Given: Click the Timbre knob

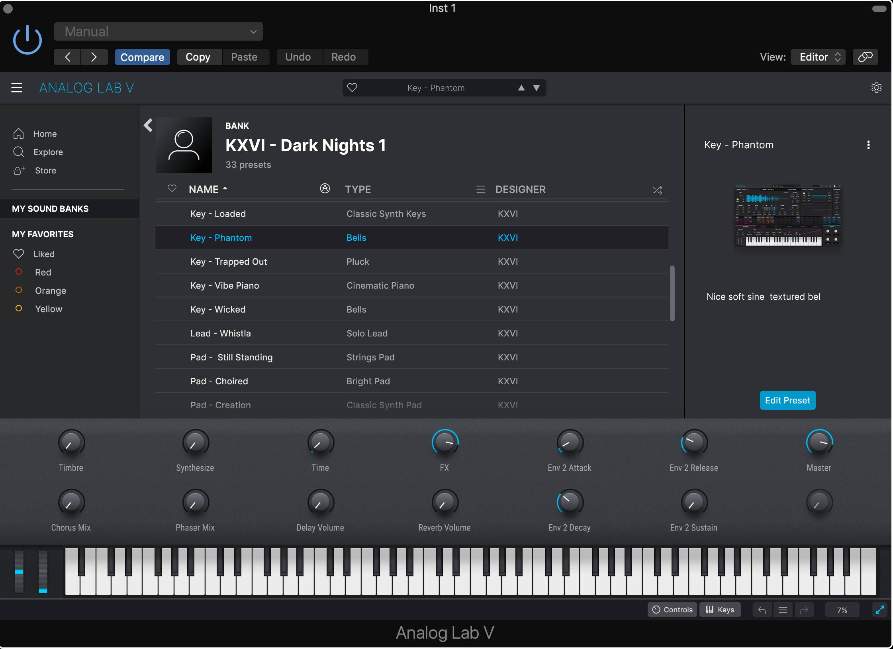Looking at the screenshot, I should tap(71, 442).
